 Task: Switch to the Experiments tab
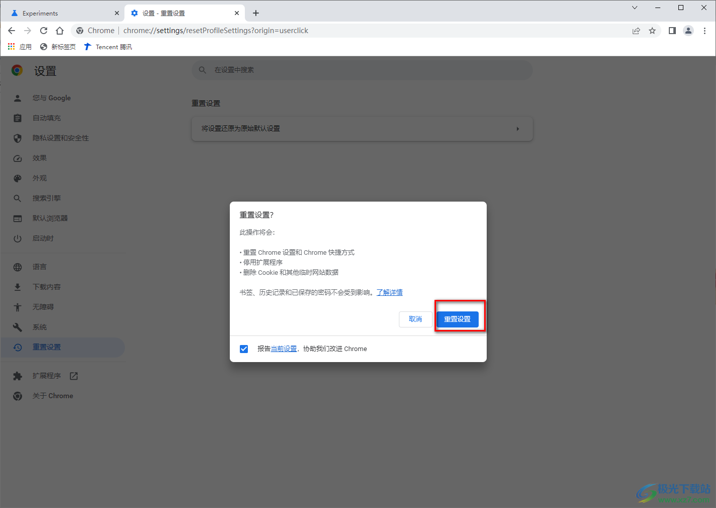tap(62, 14)
